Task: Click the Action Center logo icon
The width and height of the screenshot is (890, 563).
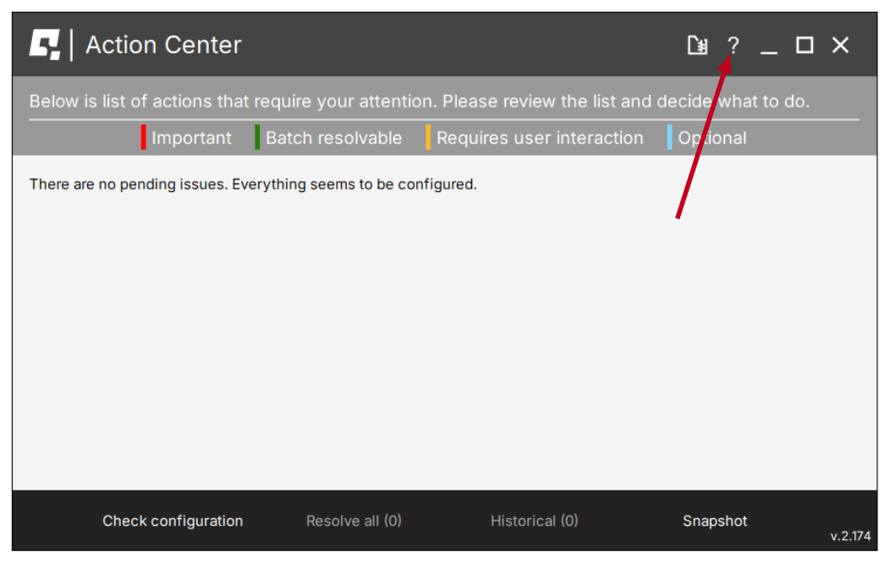Action: click(45, 45)
